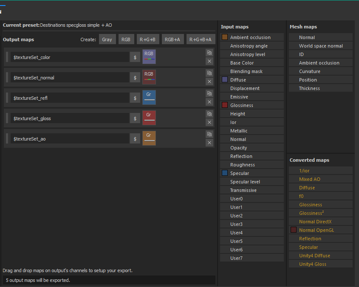This screenshot has height=287, width=359.
Task: Select Unity4 Gloss converted map
Action: pyautogui.click(x=320, y=264)
